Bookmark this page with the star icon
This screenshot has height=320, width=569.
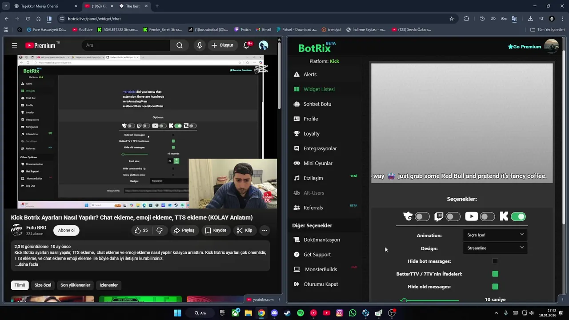pos(452,19)
